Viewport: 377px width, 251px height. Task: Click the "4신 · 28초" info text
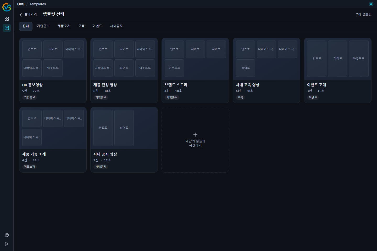[x=245, y=91]
